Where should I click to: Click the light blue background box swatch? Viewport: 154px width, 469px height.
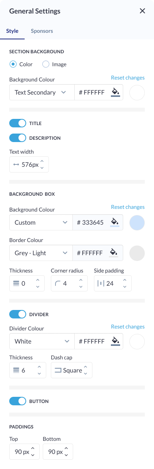tap(137, 223)
